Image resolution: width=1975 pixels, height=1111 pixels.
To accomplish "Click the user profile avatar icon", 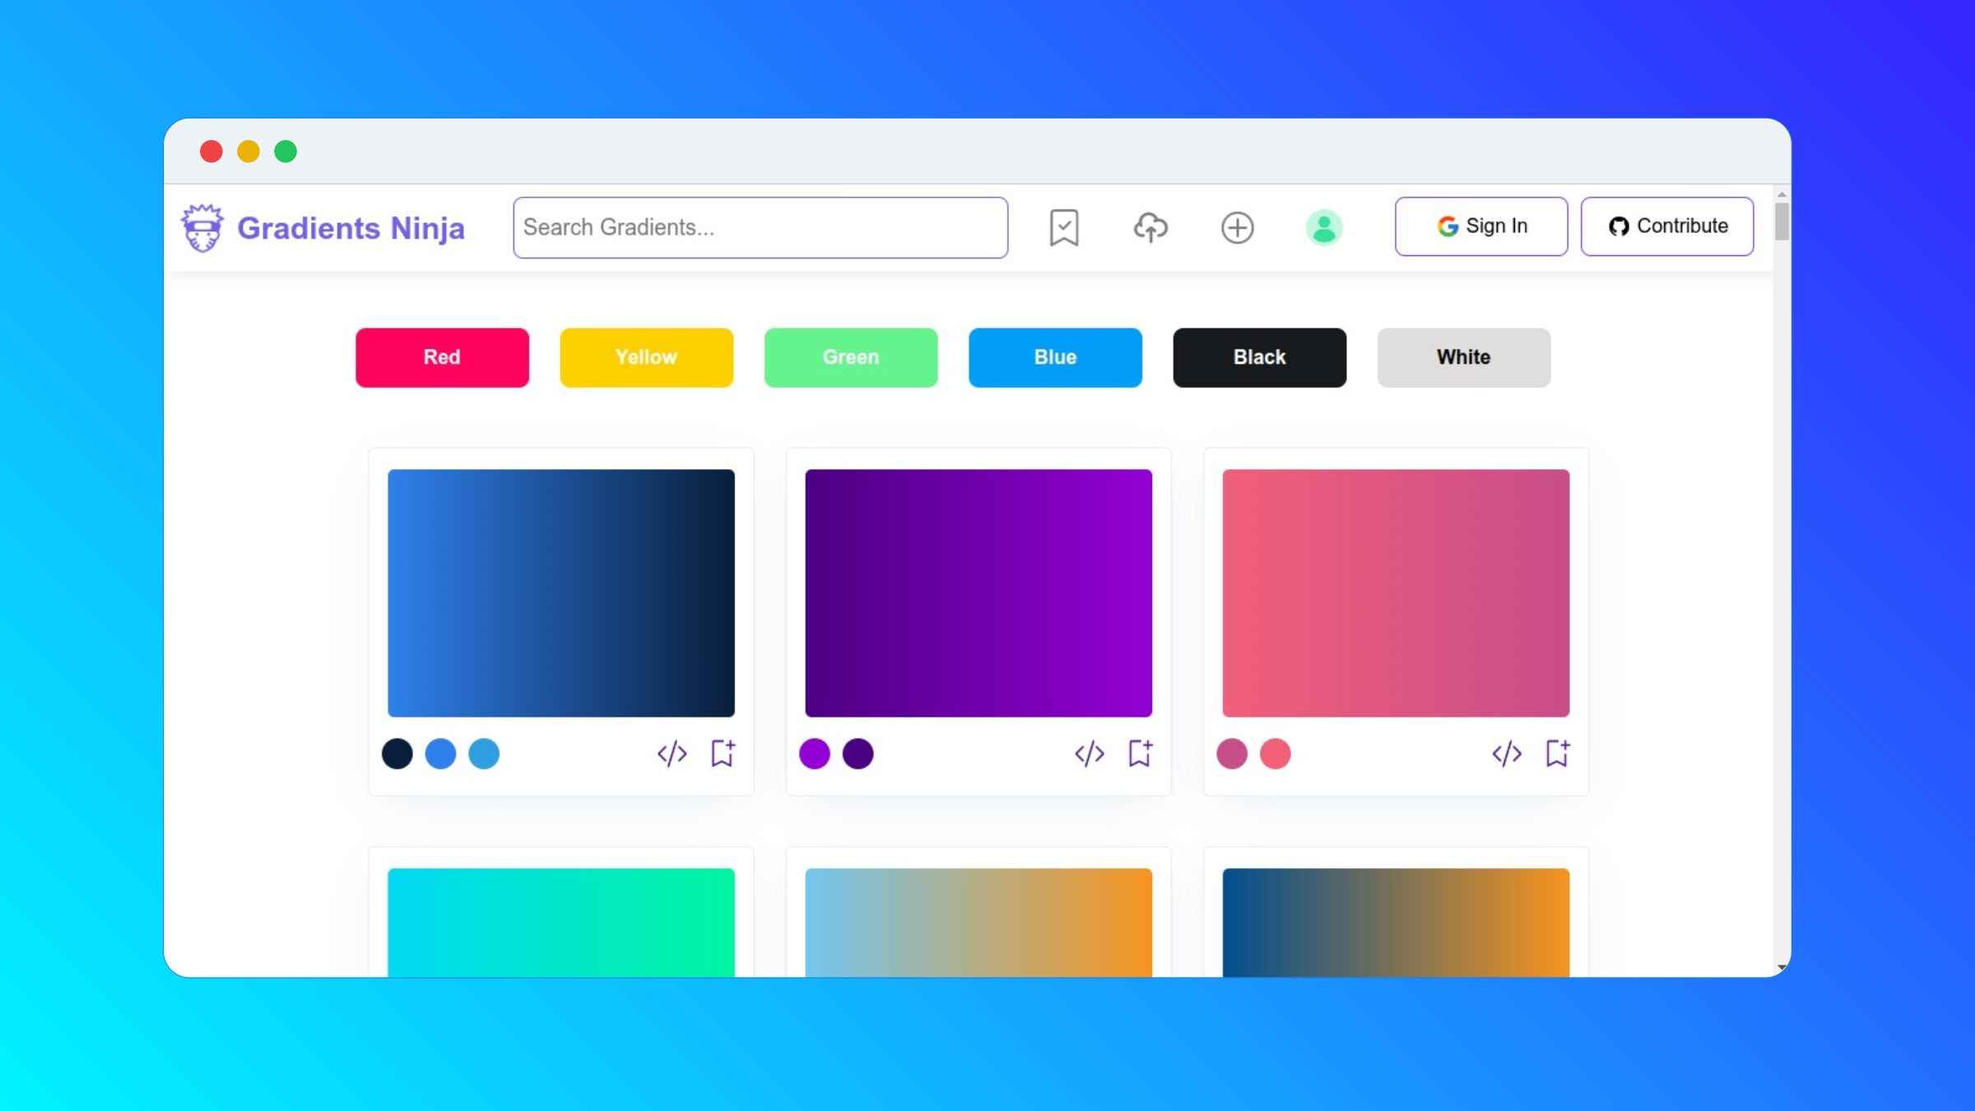I will [1324, 226].
